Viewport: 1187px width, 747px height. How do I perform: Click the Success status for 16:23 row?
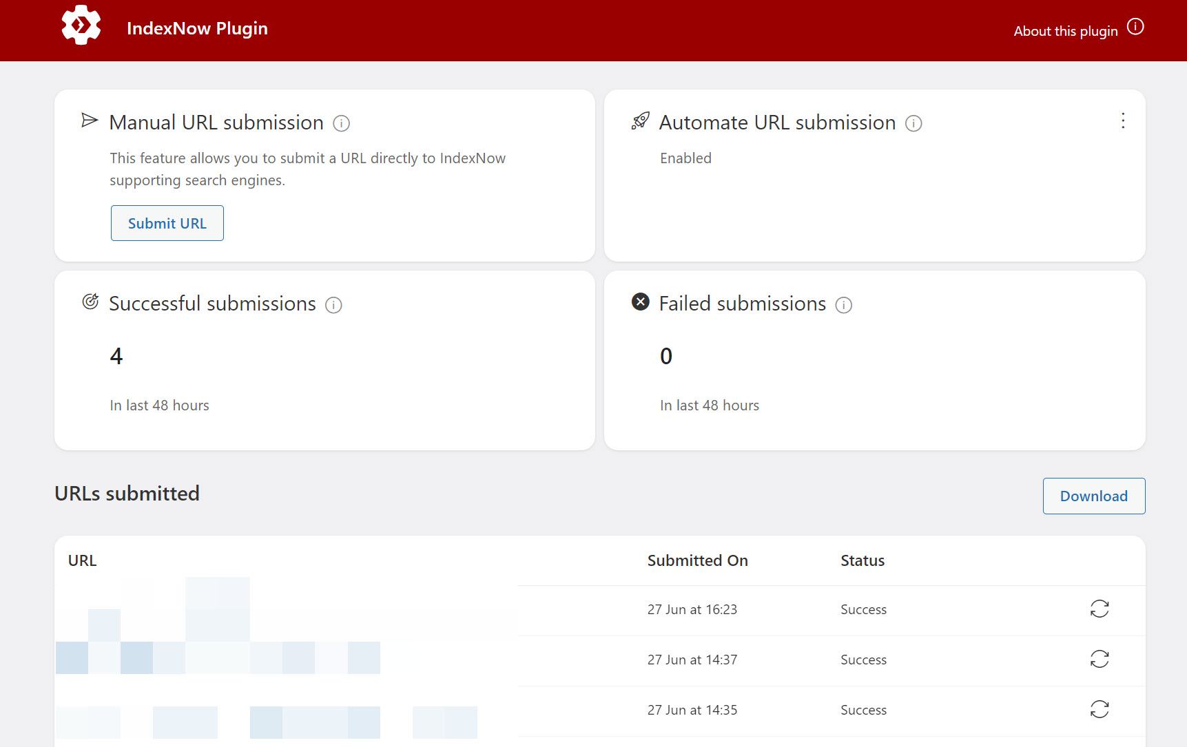[x=863, y=609]
